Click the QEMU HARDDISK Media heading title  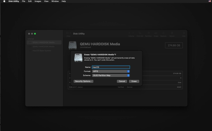pos(100,44)
